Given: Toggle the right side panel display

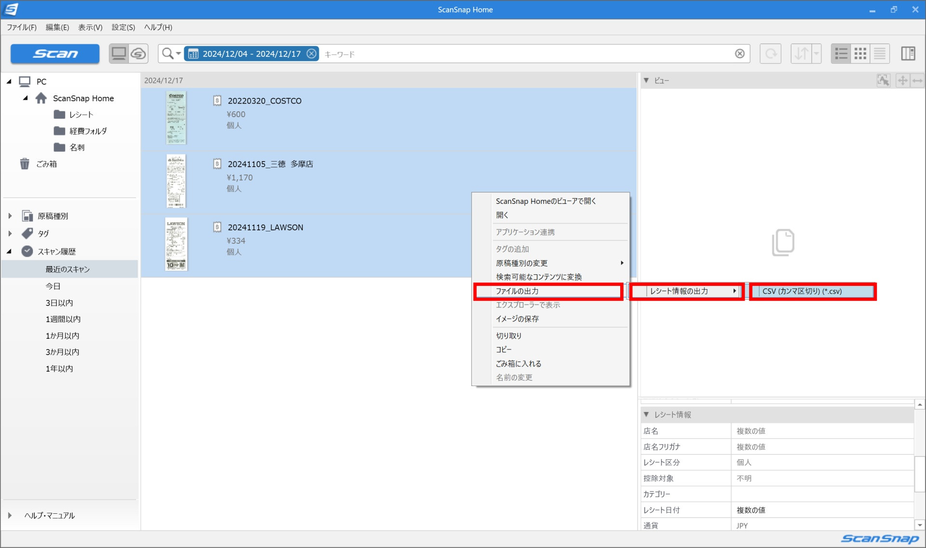Looking at the screenshot, I should (908, 53).
